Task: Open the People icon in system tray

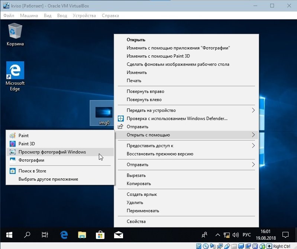Action: coord(204,235)
